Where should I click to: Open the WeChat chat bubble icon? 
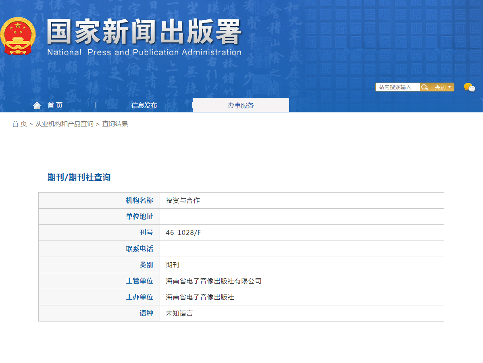coord(469,87)
